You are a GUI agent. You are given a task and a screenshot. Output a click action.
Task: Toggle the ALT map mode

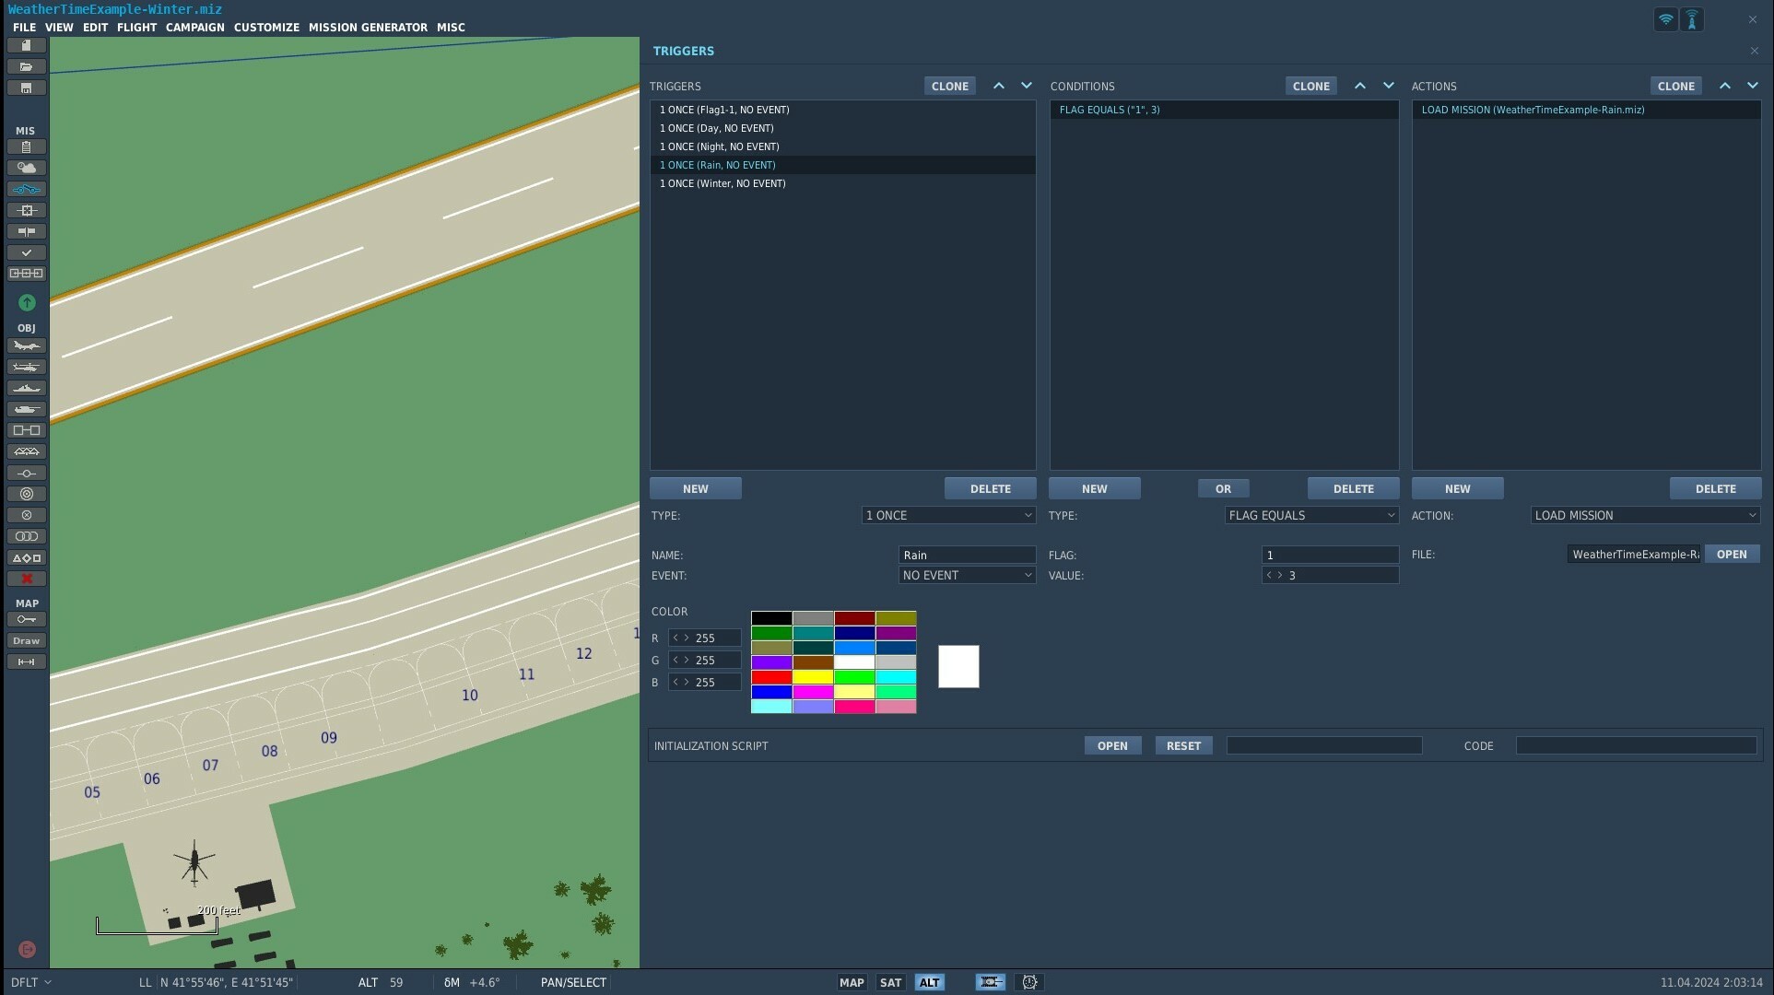click(x=929, y=982)
